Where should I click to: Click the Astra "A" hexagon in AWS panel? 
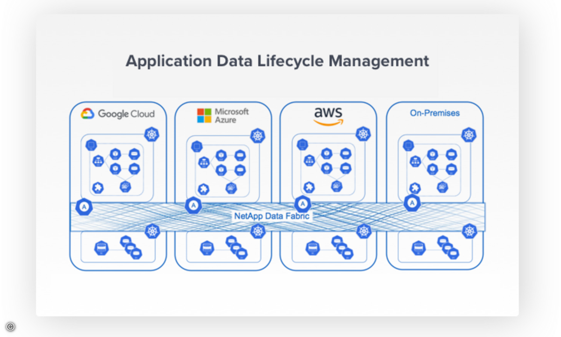click(302, 204)
